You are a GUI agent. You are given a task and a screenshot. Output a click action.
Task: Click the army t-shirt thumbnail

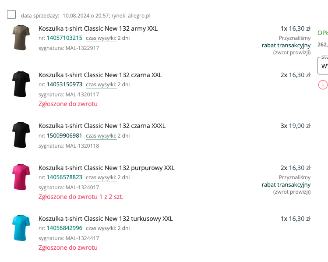click(21, 37)
